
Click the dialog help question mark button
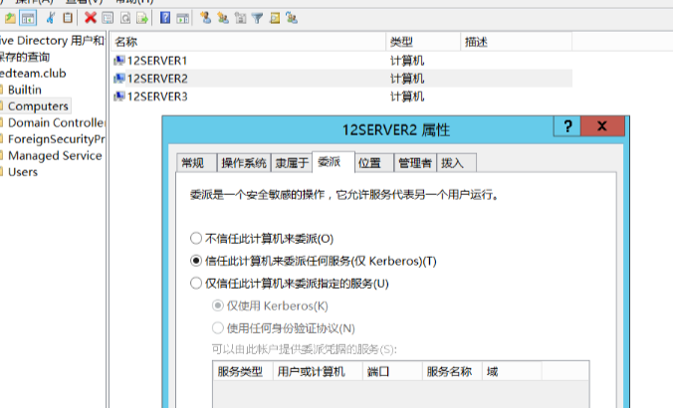(567, 127)
